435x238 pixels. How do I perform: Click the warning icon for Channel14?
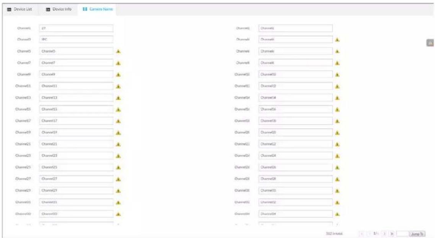coord(337,98)
